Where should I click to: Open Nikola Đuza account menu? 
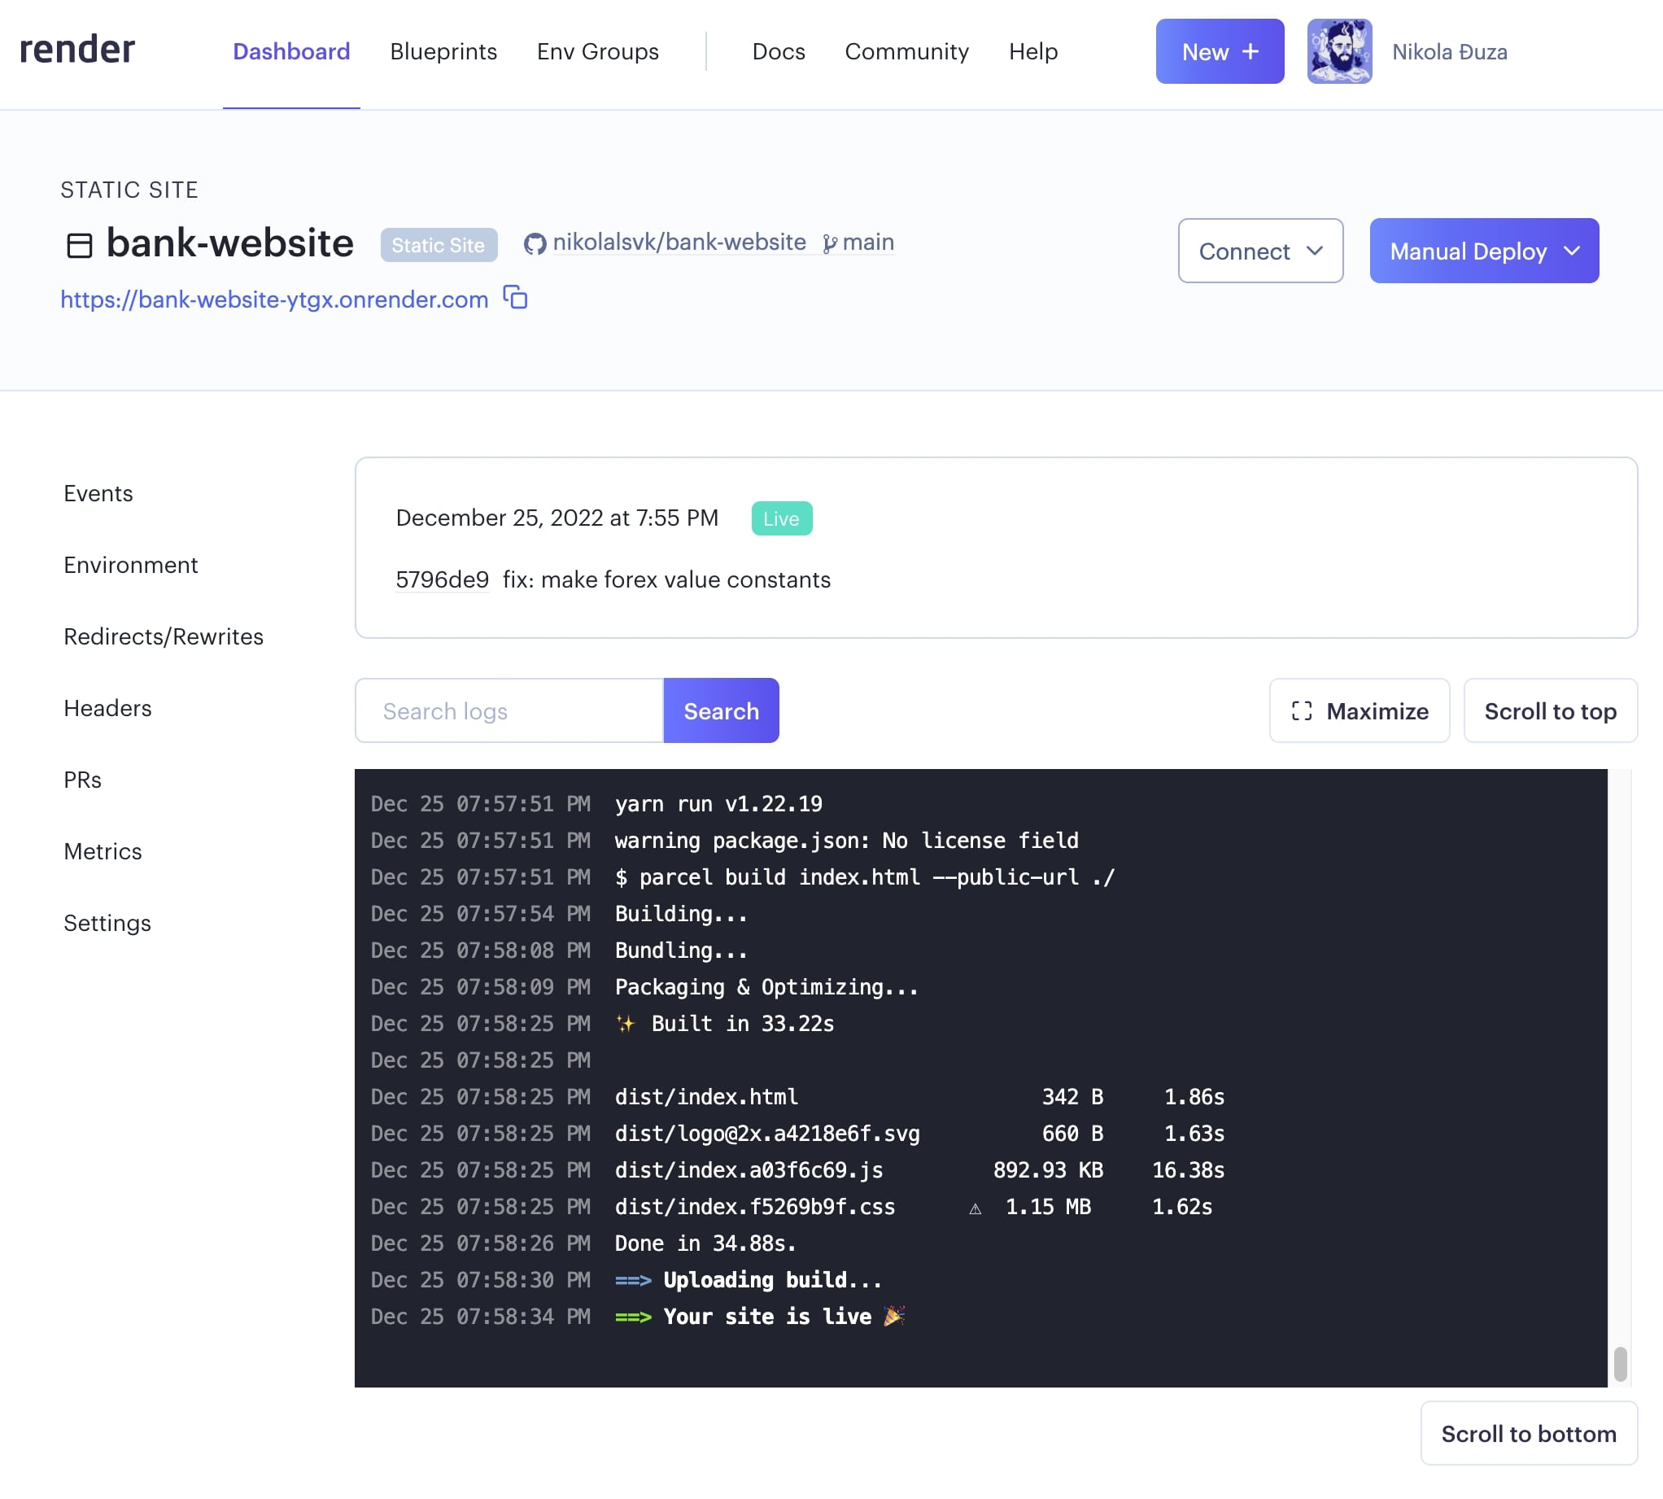coord(1449,52)
